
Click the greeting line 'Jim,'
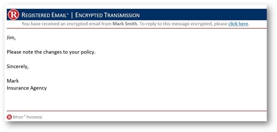pos(11,37)
